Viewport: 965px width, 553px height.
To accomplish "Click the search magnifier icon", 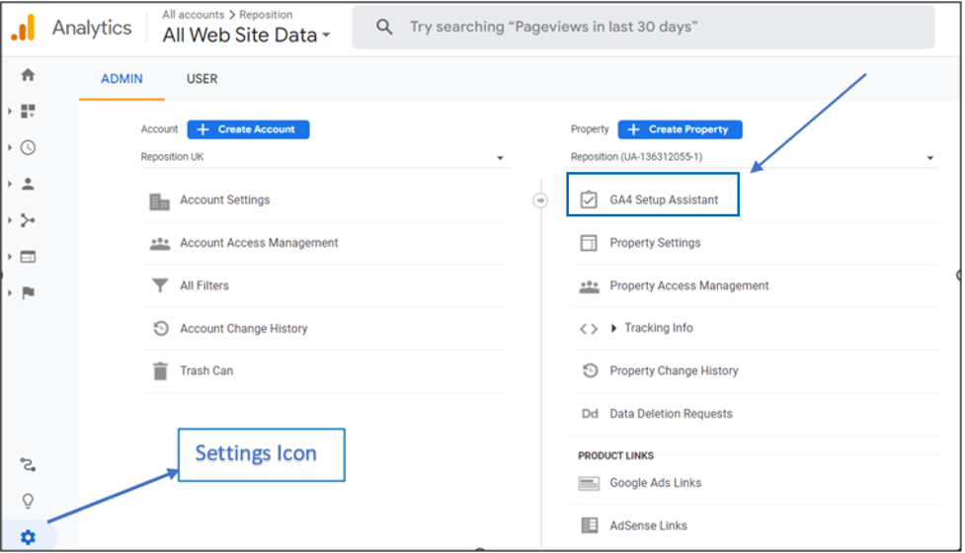I will (x=384, y=27).
